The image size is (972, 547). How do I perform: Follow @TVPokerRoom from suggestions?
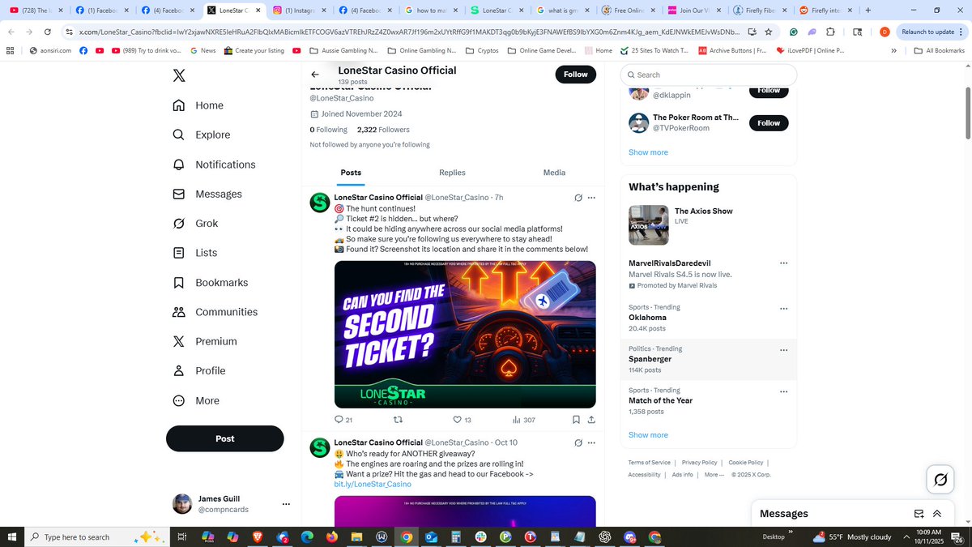coord(768,122)
